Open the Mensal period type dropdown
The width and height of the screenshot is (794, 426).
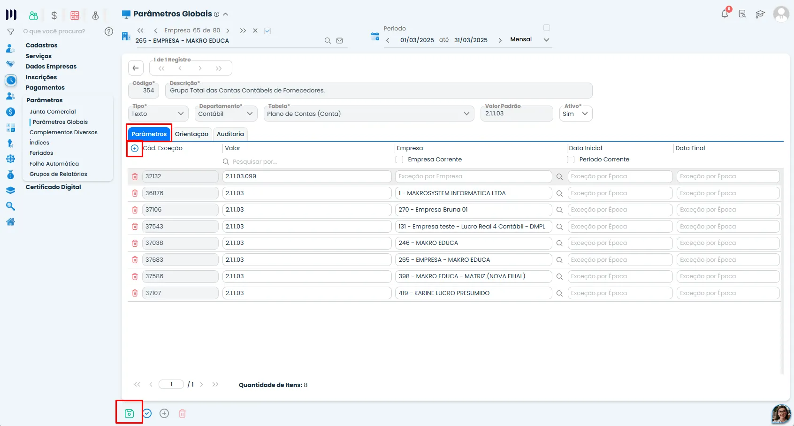point(530,39)
